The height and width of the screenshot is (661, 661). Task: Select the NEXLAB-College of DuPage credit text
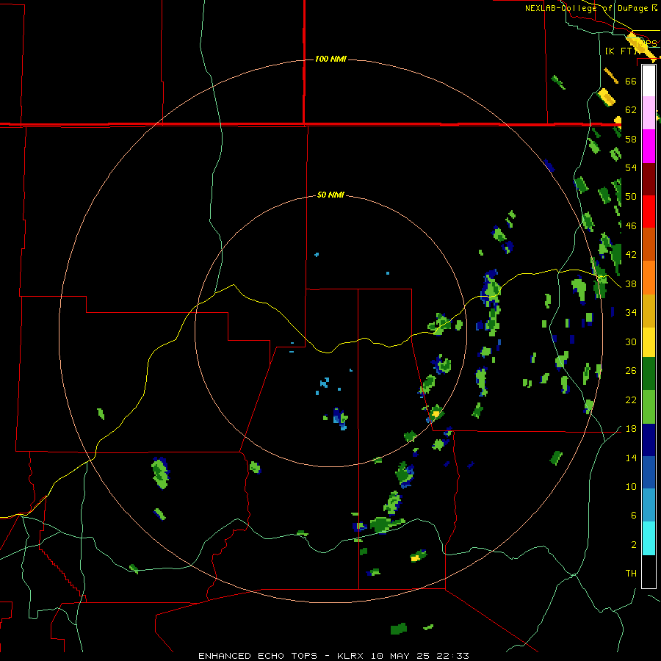[x=590, y=8]
